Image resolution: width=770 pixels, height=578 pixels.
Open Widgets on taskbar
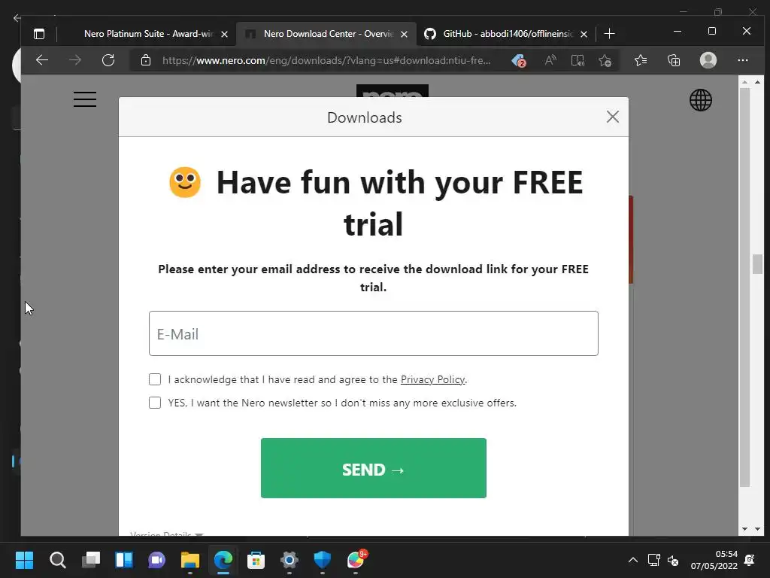coord(124,560)
